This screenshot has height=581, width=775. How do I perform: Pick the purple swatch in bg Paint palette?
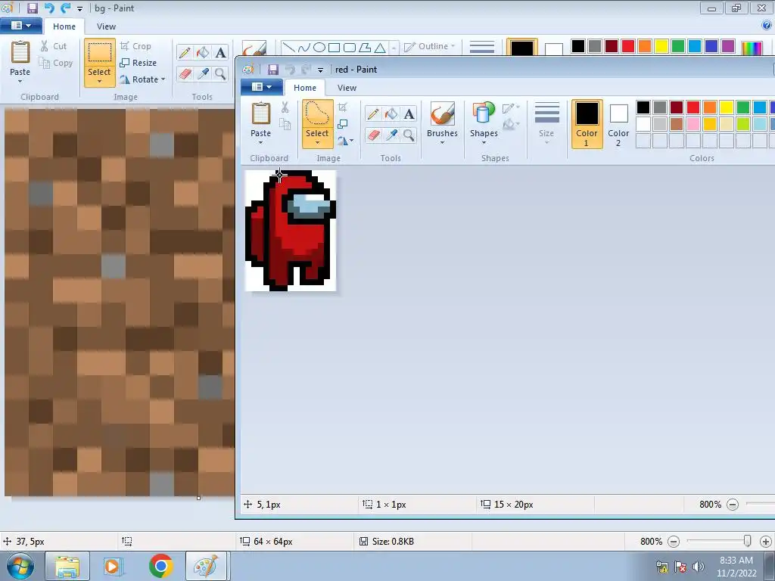[727, 46]
